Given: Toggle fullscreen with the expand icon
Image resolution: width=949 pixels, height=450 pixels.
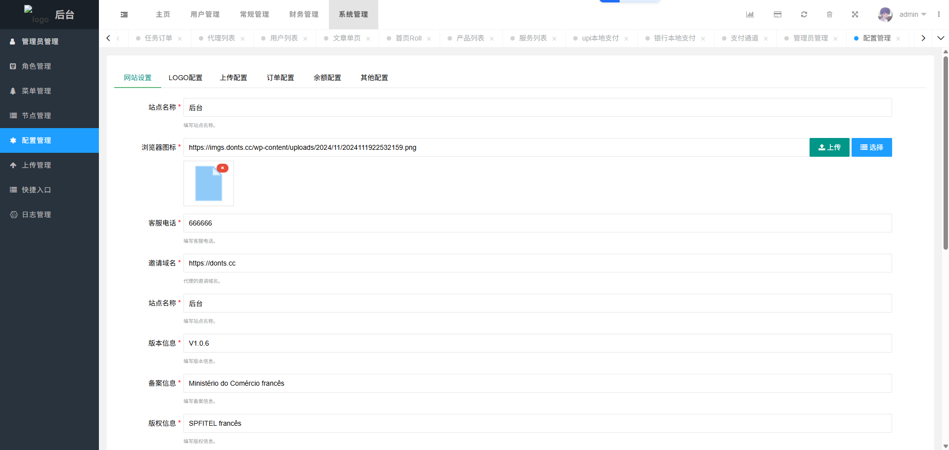Looking at the screenshot, I should [855, 14].
